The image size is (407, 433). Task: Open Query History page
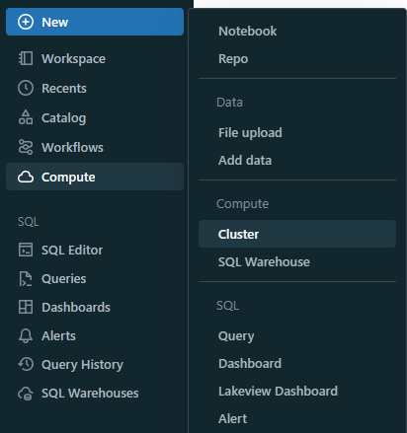click(82, 365)
